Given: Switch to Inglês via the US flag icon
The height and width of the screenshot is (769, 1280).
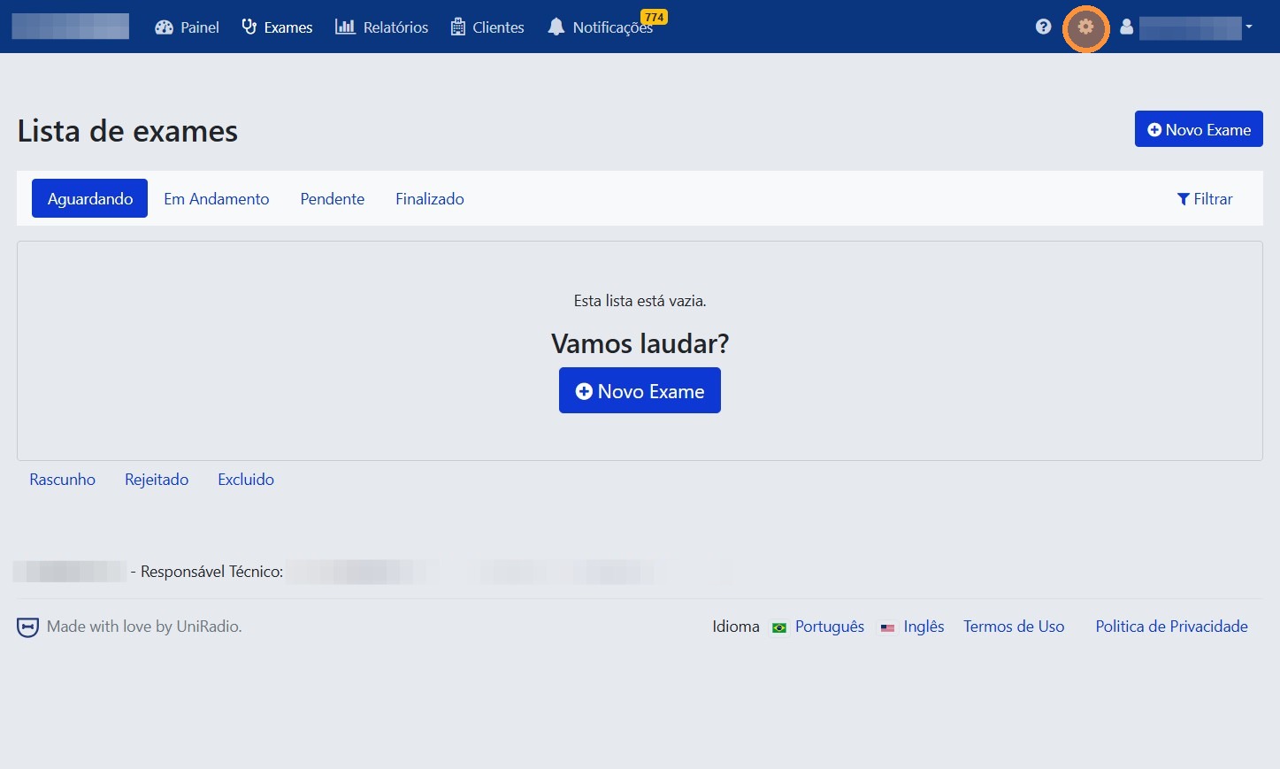Looking at the screenshot, I should [x=888, y=627].
